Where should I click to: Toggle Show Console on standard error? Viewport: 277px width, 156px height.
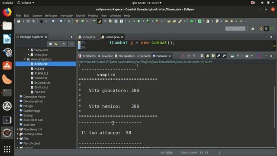(224, 56)
